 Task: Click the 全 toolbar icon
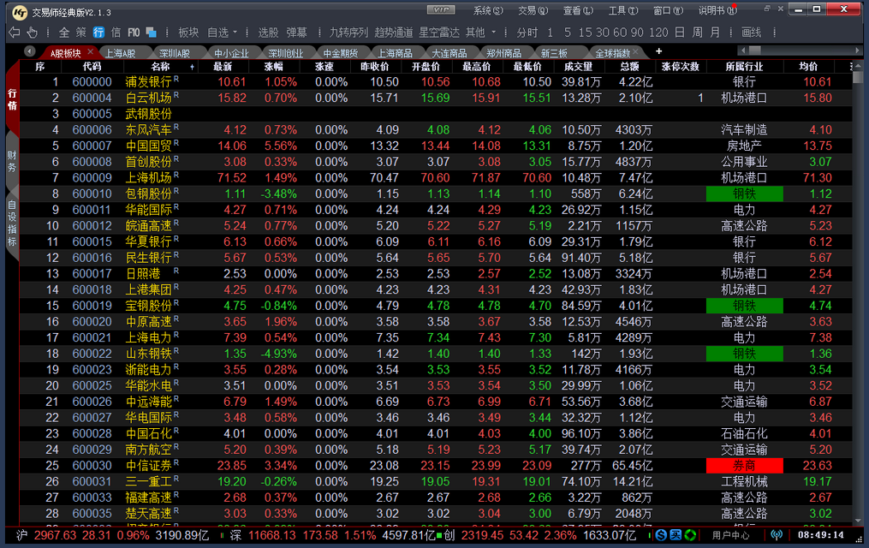(64, 33)
